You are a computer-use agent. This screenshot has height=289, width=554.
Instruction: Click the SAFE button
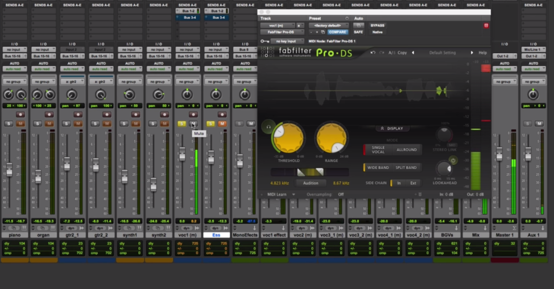pos(358,32)
